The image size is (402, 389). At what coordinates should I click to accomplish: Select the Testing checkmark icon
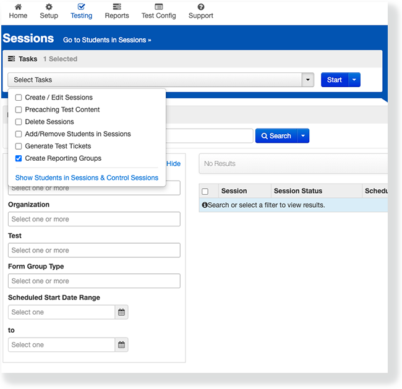pyautogui.click(x=81, y=7)
